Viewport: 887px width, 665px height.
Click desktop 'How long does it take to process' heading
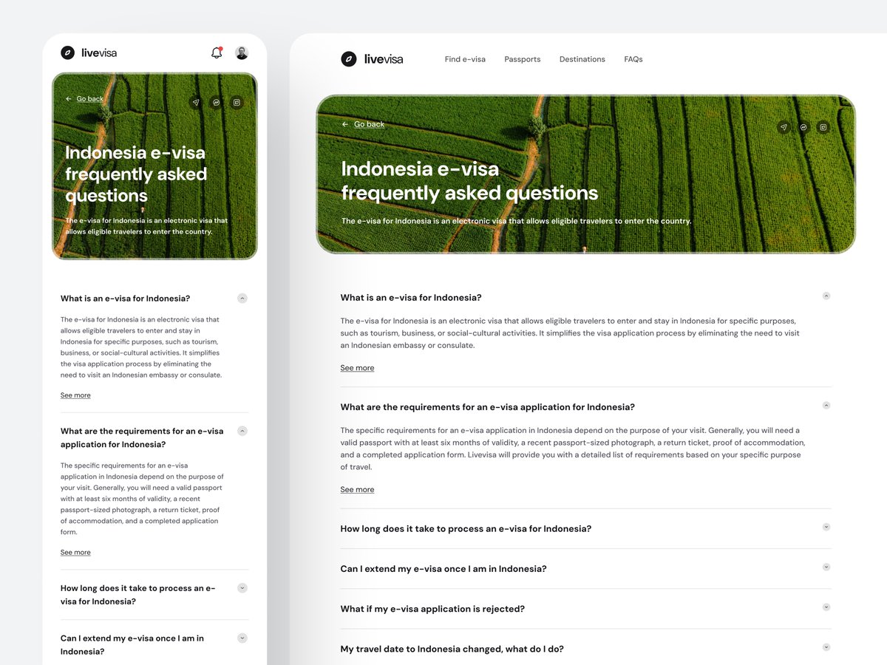(x=466, y=529)
